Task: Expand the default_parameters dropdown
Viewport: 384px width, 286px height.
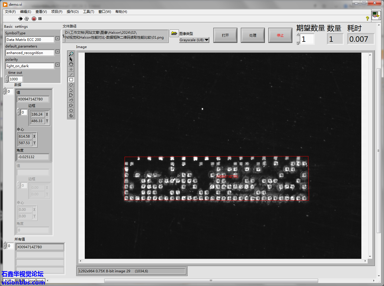Action: point(58,51)
